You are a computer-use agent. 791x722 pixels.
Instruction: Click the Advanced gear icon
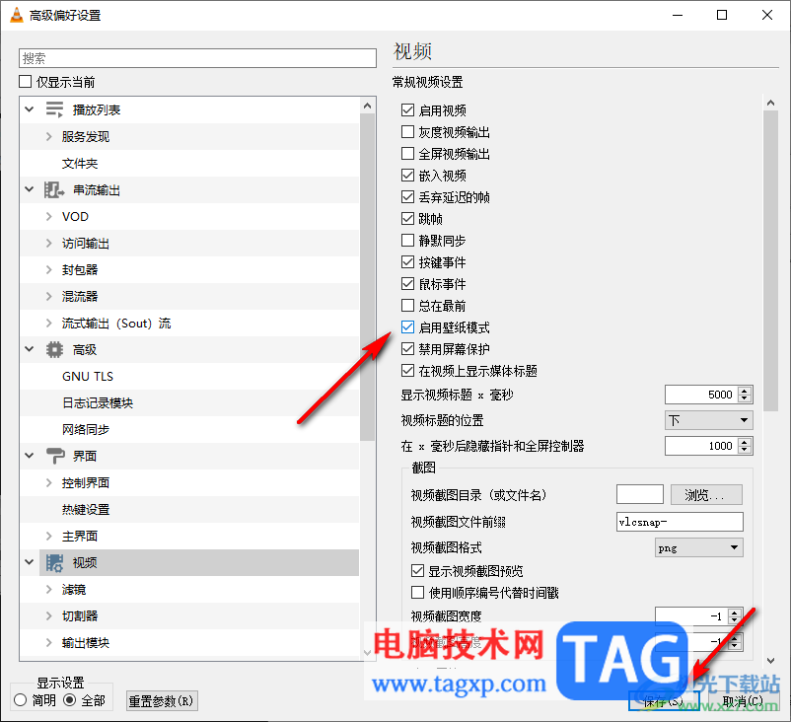coord(54,349)
